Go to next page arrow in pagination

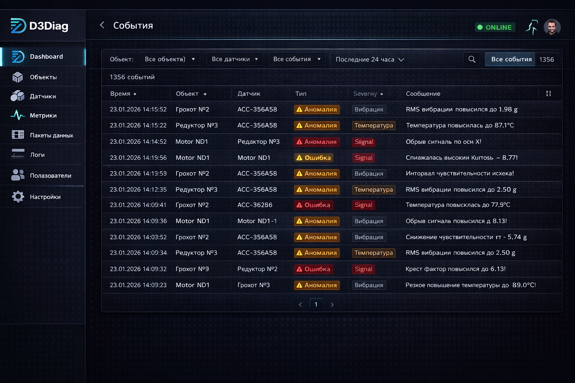tap(332, 304)
